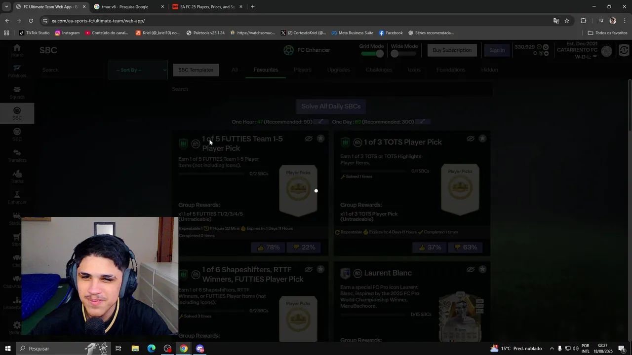Open Todos os favoritos folder
Viewport: 632px width, 355px height.
607,33
